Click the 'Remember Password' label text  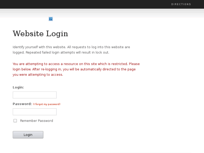click(x=36, y=121)
